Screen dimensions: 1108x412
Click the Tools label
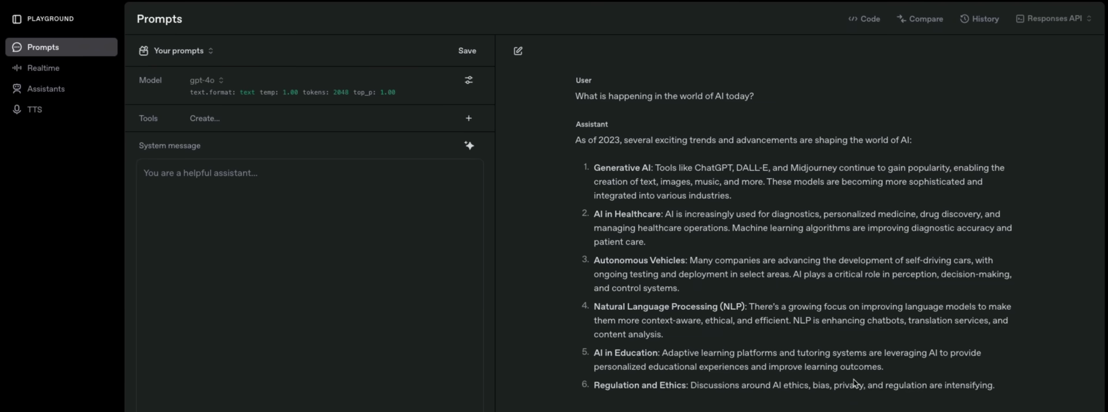coord(148,118)
